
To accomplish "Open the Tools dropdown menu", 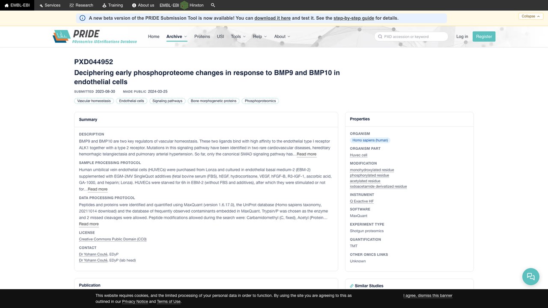I will pos(238,36).
